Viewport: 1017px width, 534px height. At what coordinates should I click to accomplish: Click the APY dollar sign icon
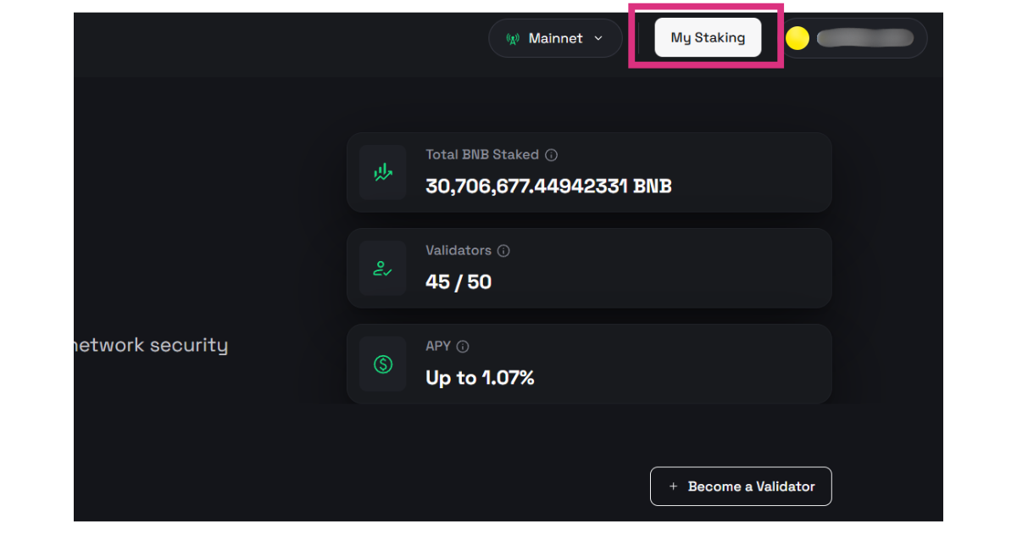[x=383, y=364]
